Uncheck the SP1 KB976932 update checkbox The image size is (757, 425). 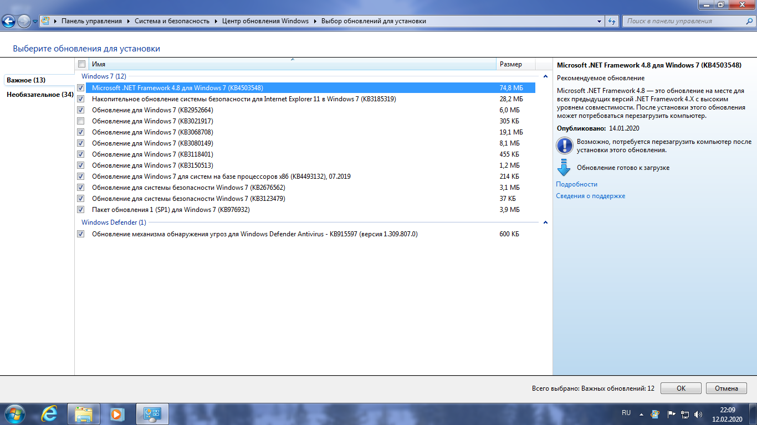pos(81,210)
